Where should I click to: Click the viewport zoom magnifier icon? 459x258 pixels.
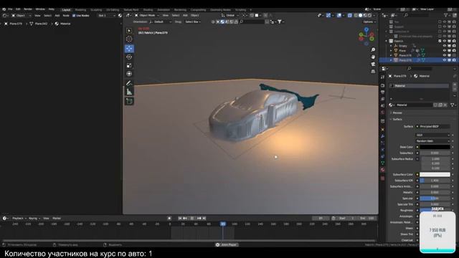(x=373, y=49)
